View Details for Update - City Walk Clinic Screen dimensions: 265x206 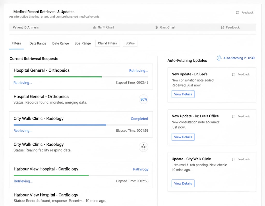point(183,183)
